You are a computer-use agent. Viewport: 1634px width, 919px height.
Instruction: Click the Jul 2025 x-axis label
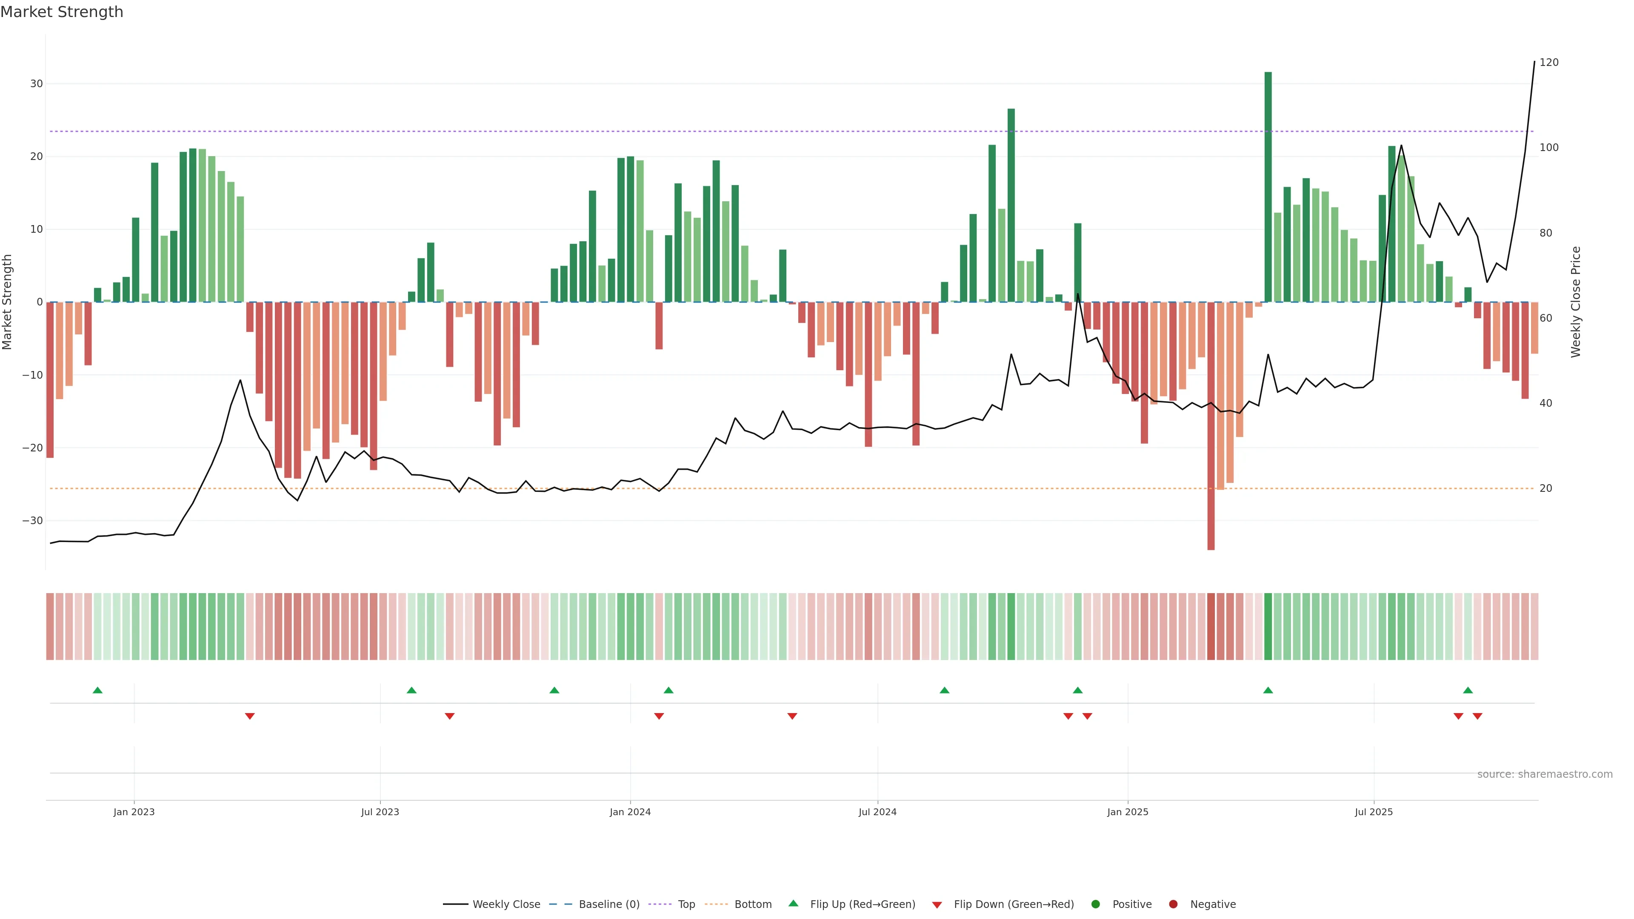click(x=1373, y=812)
